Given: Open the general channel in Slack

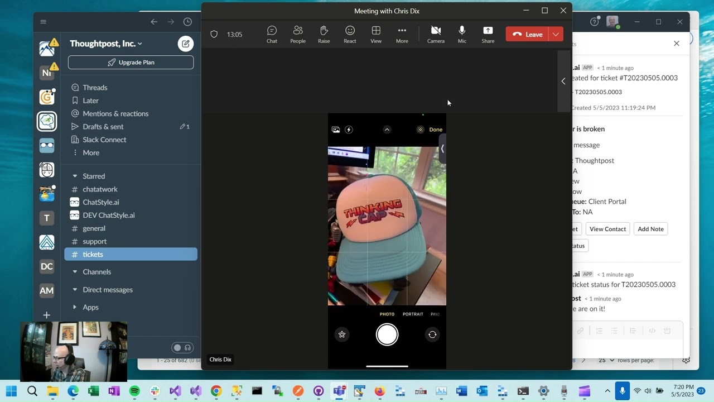Looking at the screenshot, I should (94, 228).
